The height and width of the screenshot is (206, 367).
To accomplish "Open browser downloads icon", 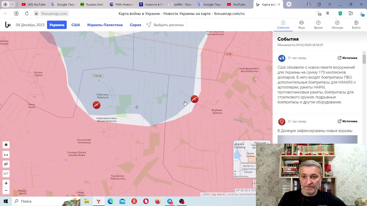I will [362, 13].
